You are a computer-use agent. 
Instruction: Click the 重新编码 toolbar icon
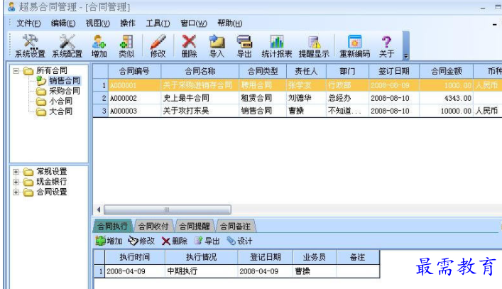point(354,44)
